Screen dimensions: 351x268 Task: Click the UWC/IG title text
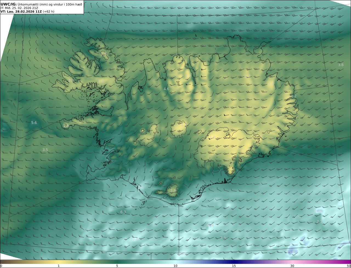pyautogui.click(x=8, y=4)
